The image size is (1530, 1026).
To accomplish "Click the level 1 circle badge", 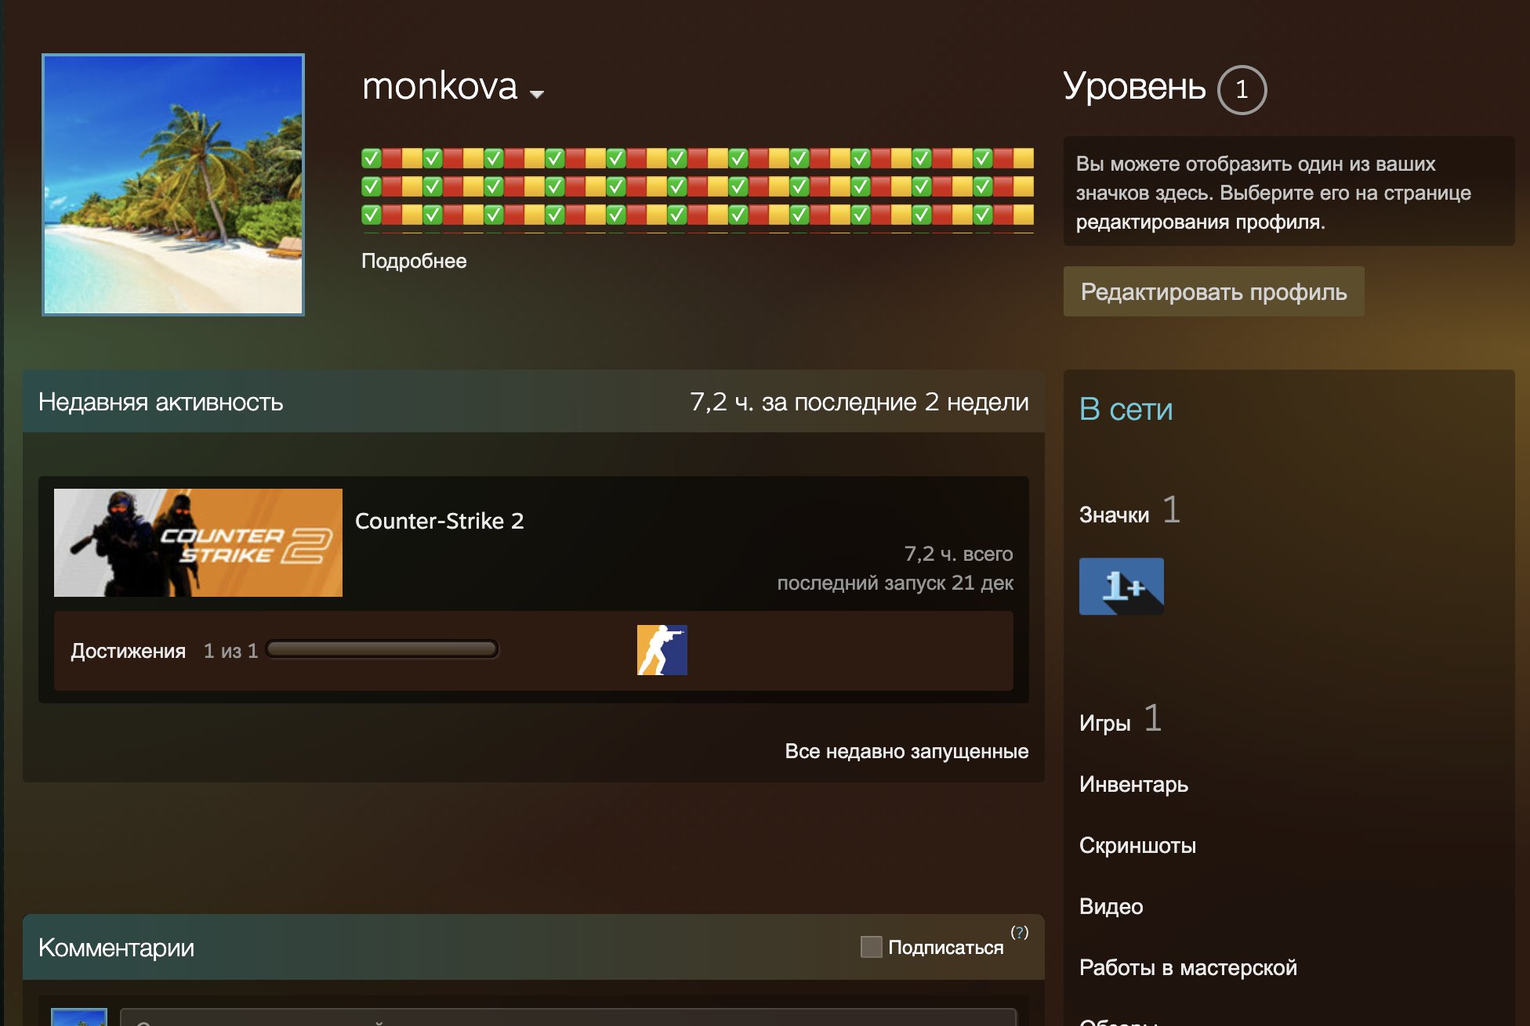I will tap(1242, 89).
